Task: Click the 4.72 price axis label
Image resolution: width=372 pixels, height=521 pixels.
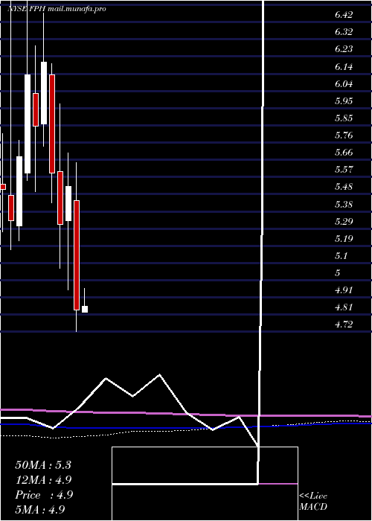Action: click(344, 325)
